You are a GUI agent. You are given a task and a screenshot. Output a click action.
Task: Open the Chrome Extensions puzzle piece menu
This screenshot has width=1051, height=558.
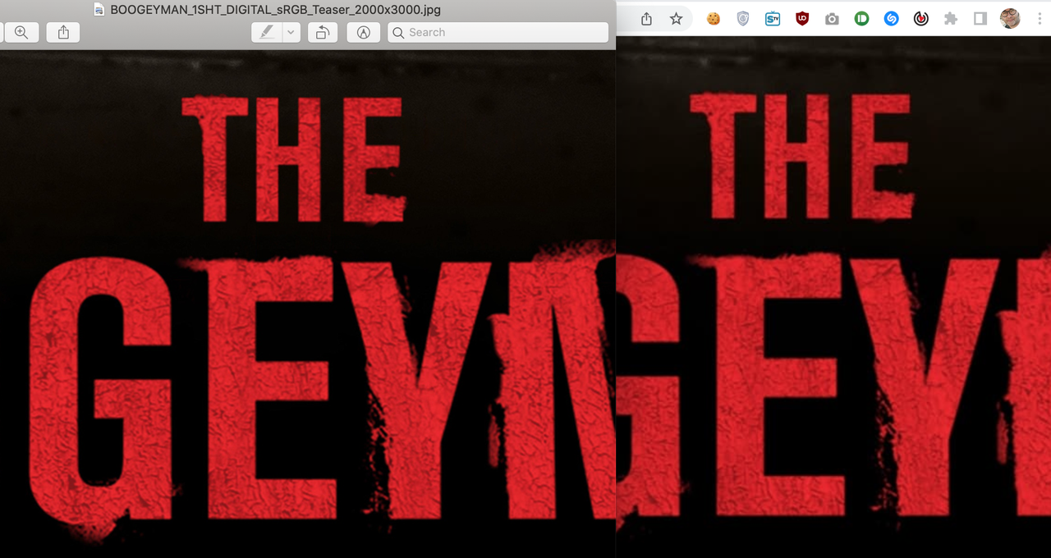tap(951, 18)
